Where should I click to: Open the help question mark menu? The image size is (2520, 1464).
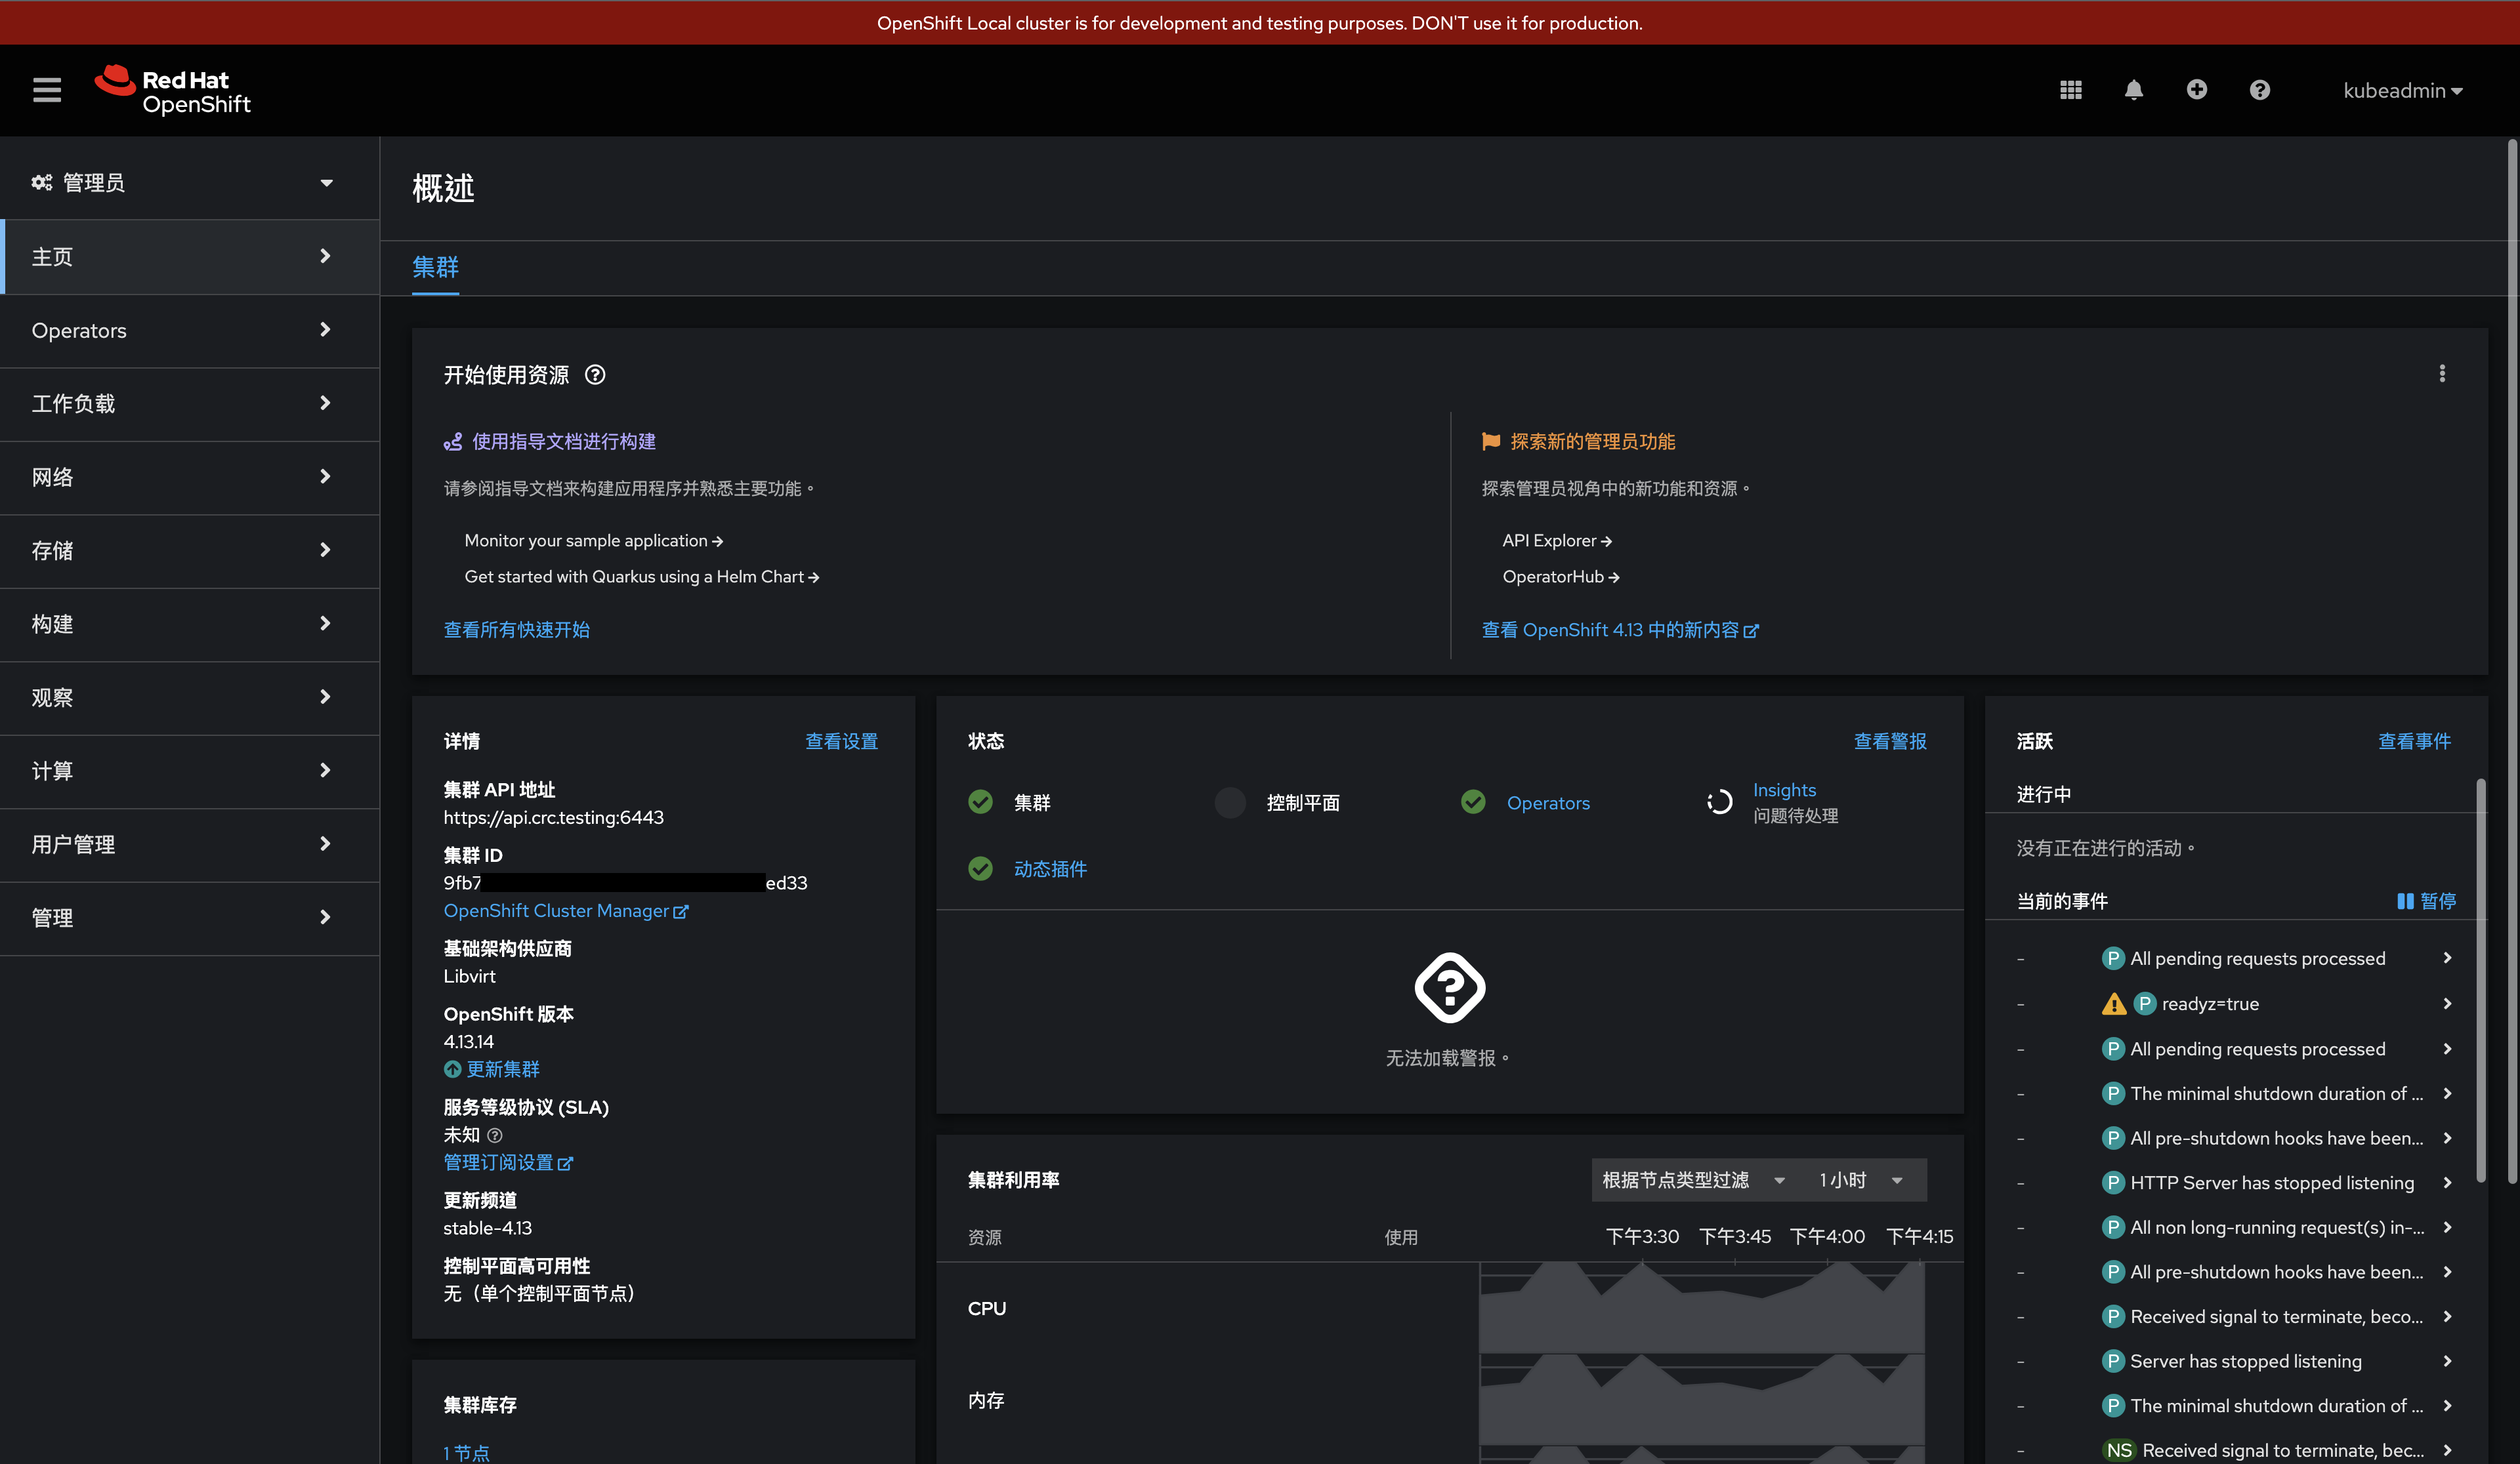[x=2259, y=90]
